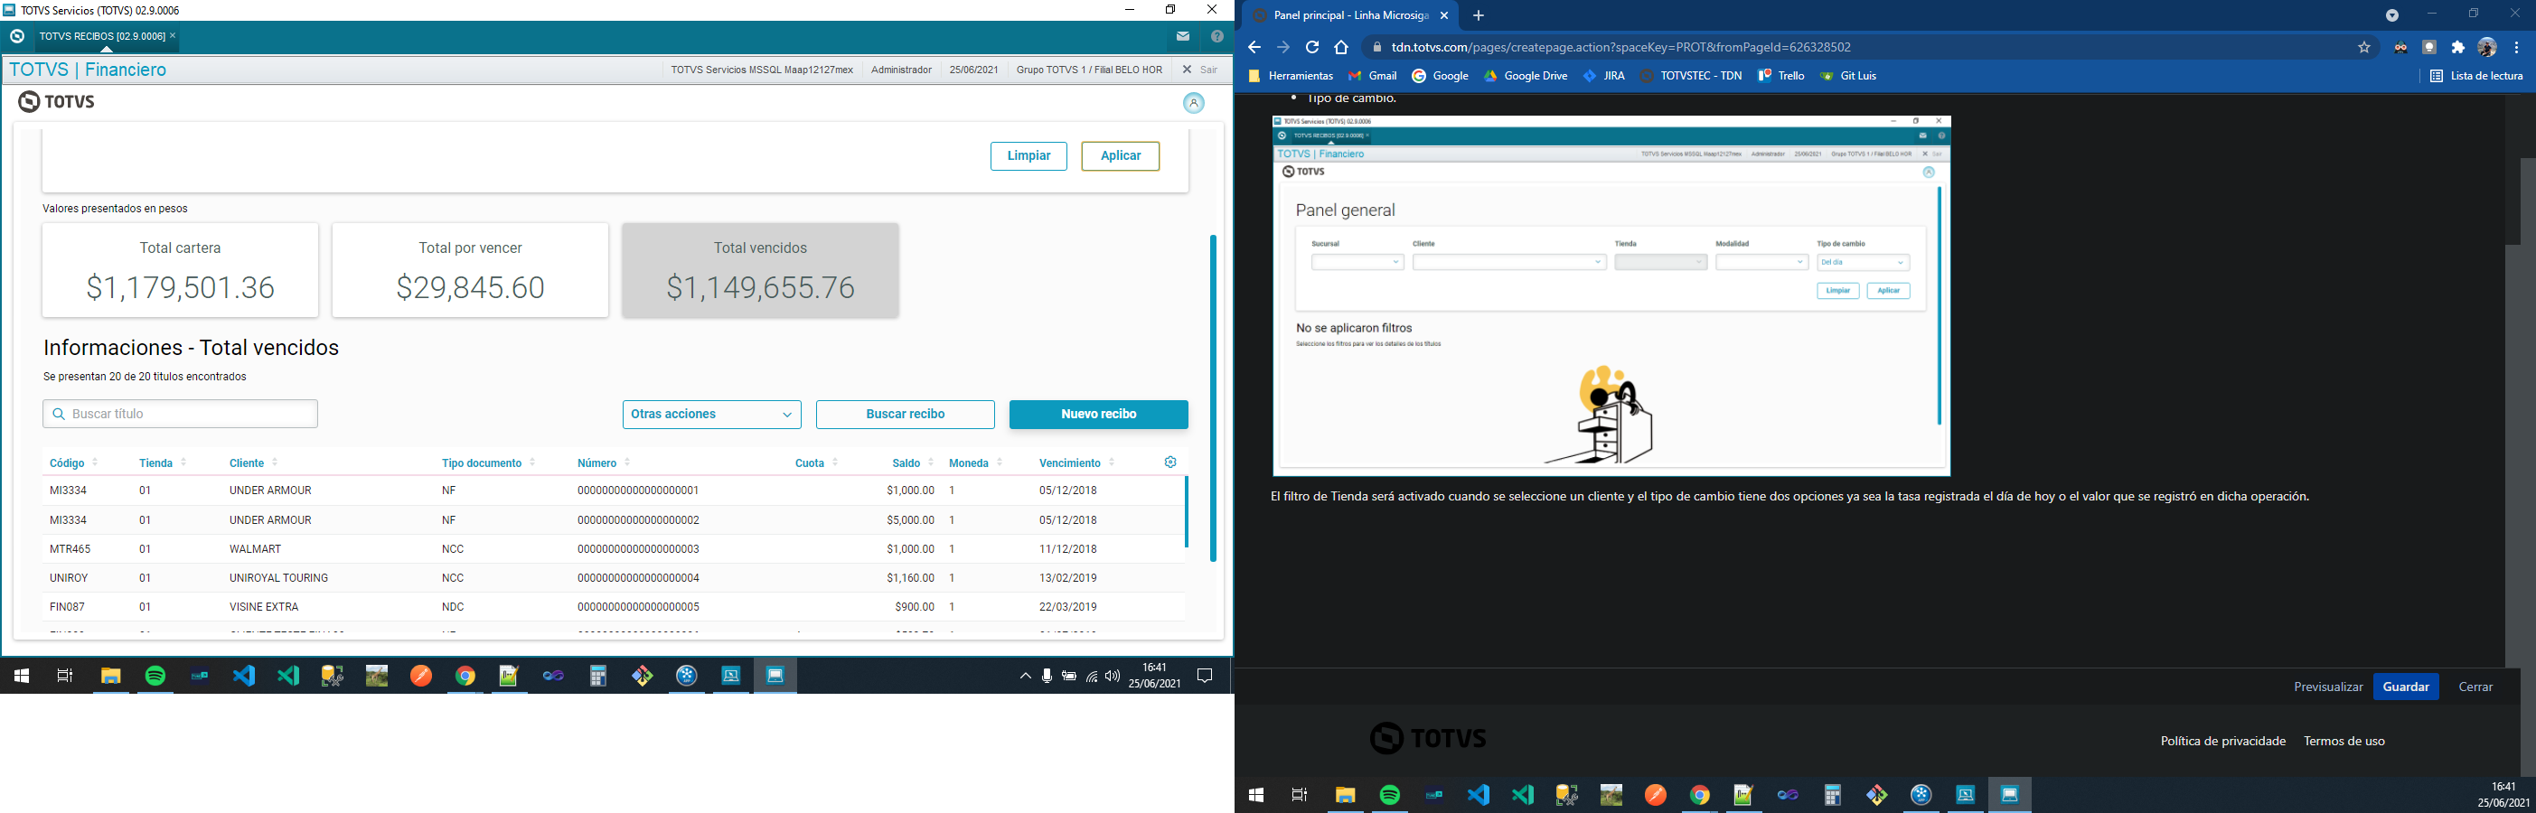Click the Aplicar button
This screenshot has height=813, width=2536.
(1121, 156)
